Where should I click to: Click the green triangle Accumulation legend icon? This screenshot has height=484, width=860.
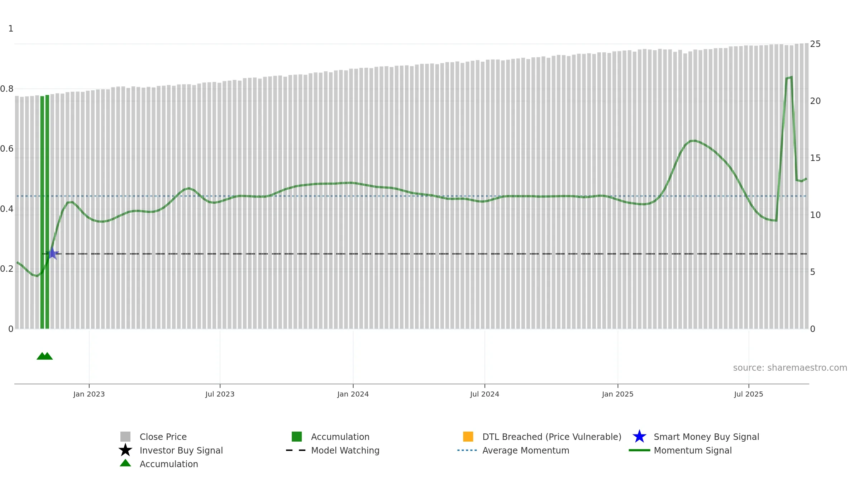125,463
